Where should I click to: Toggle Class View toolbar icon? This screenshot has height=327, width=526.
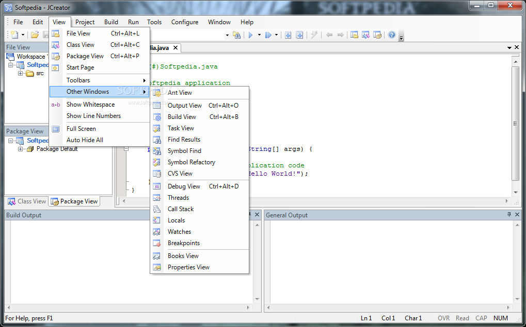(x=365, y=35)
